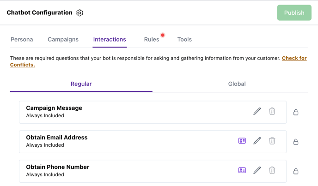Toggle lock beside Obtain Email Address
The width and height of the screenshot is (318, 186).
pos(296,142)
